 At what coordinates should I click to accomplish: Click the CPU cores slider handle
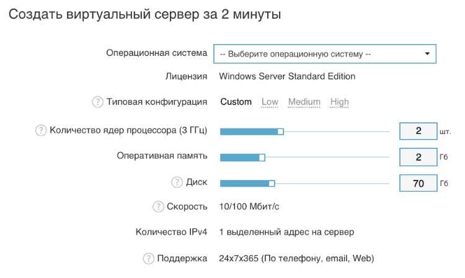click(280, 132)
